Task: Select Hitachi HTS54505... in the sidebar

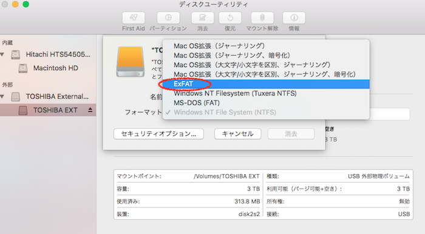Action: tap(48, 54)
